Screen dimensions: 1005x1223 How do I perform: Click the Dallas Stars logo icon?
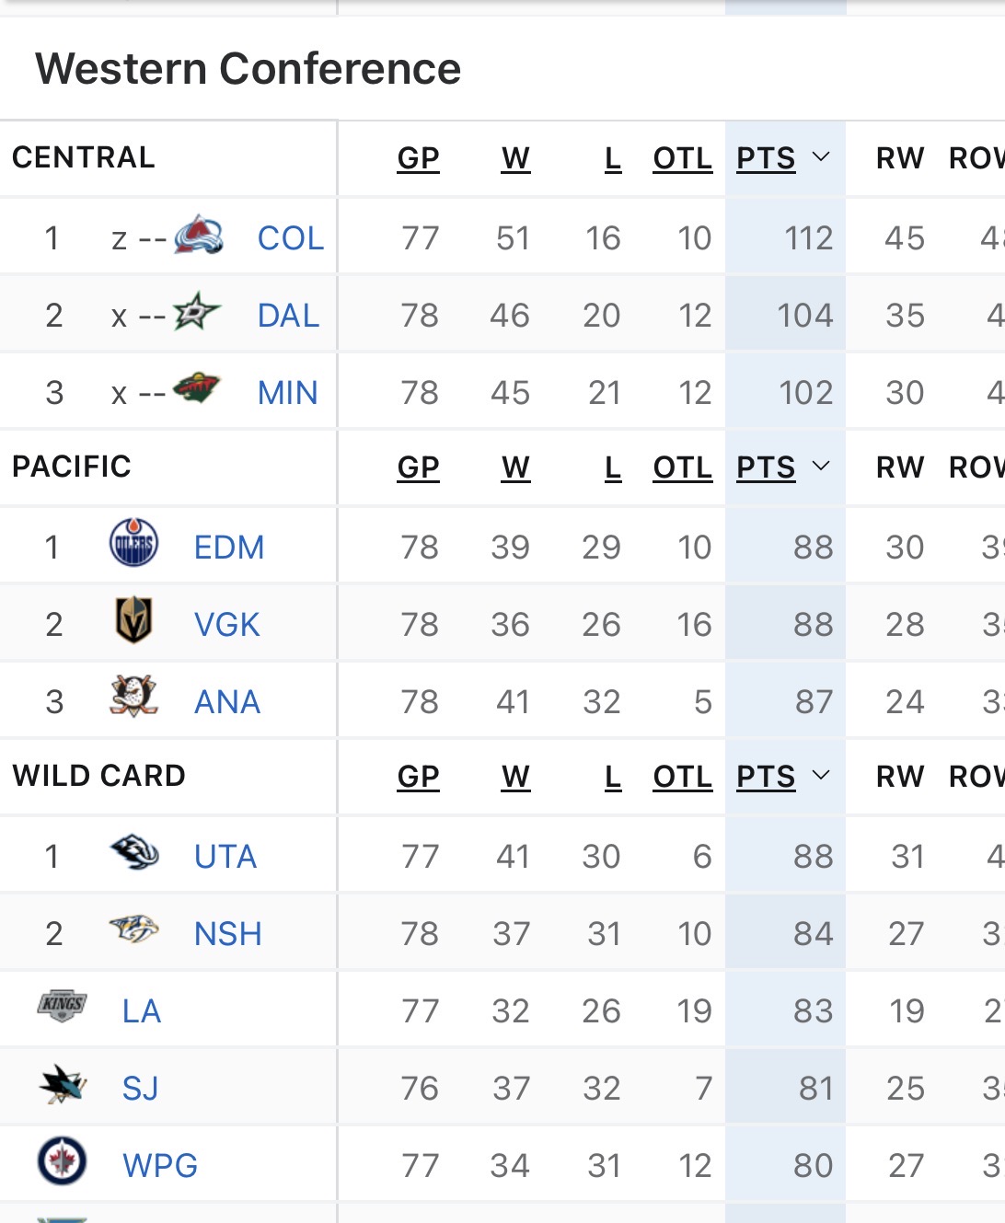coord(197,313)
